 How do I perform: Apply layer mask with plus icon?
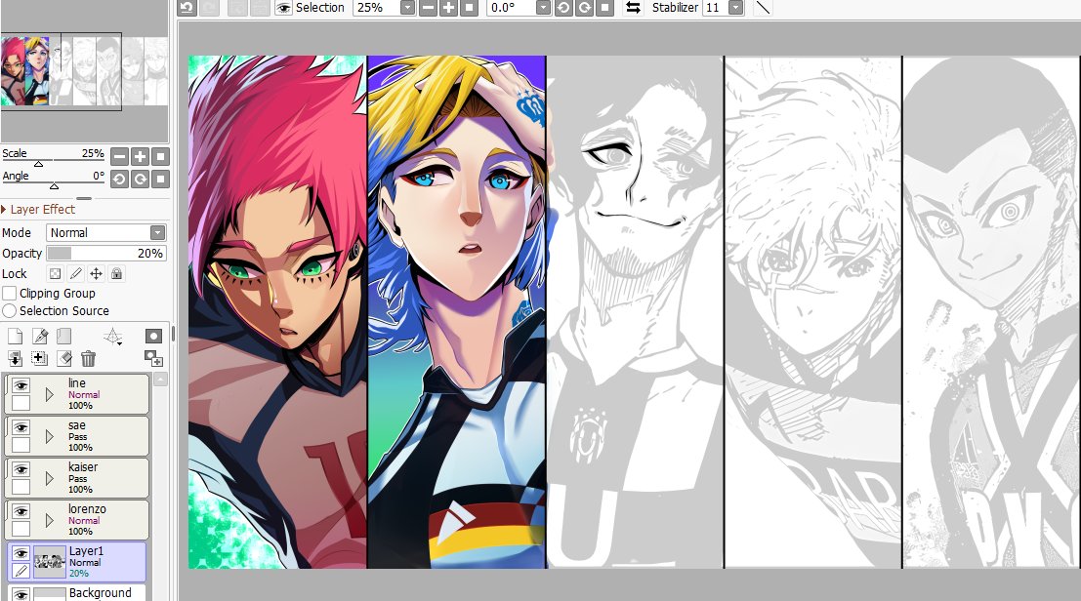(153, 359)
